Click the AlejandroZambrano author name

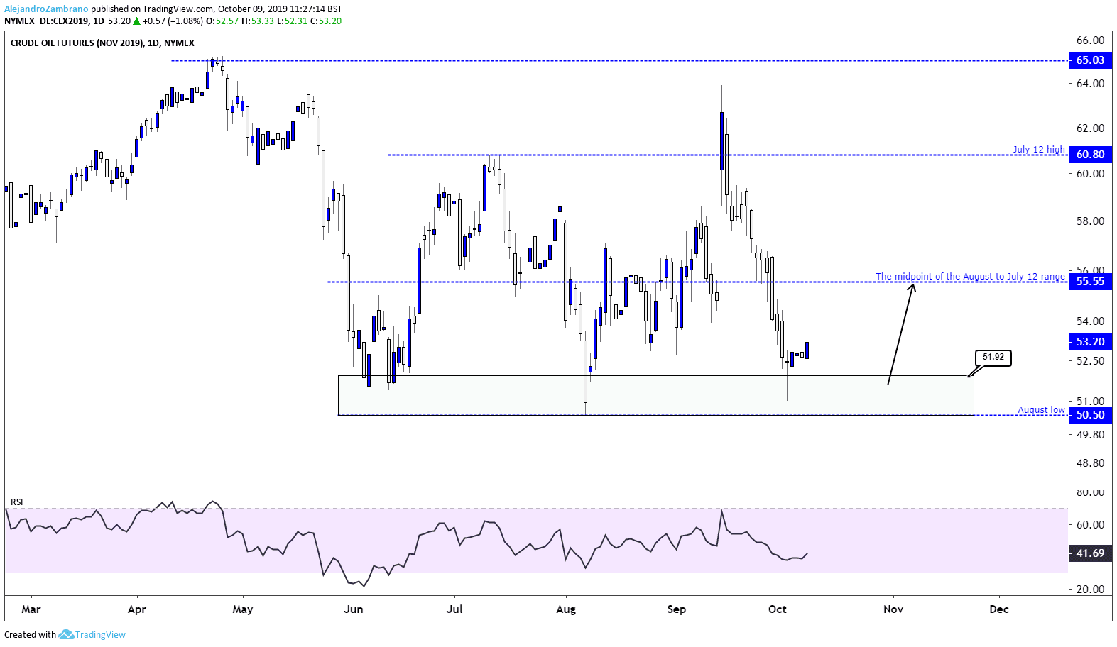pyautogui.click(x=46, y=9)
